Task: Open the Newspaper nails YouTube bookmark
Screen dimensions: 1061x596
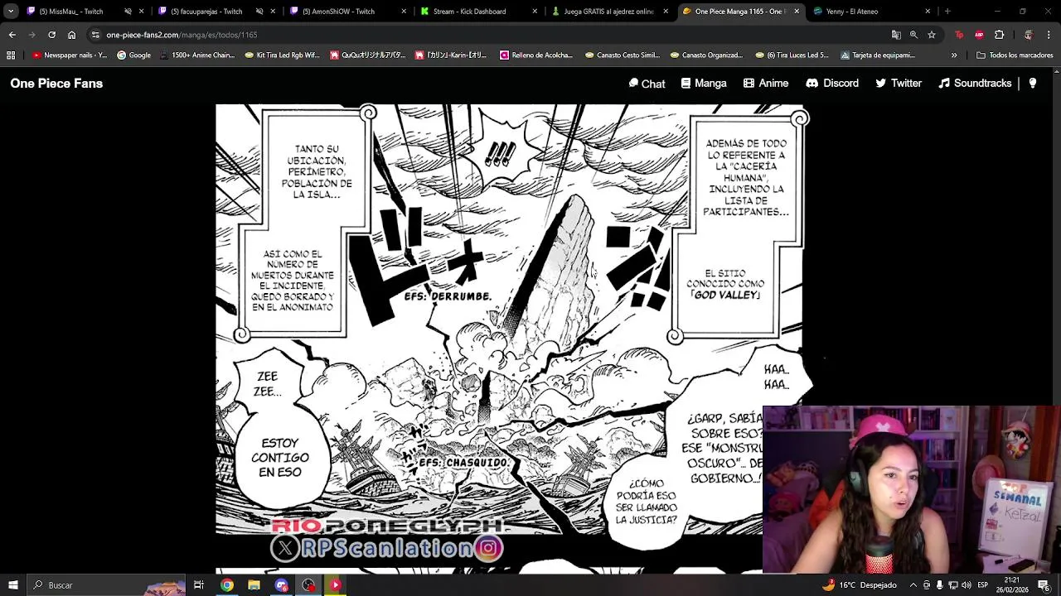Action: tap(70, 55)
